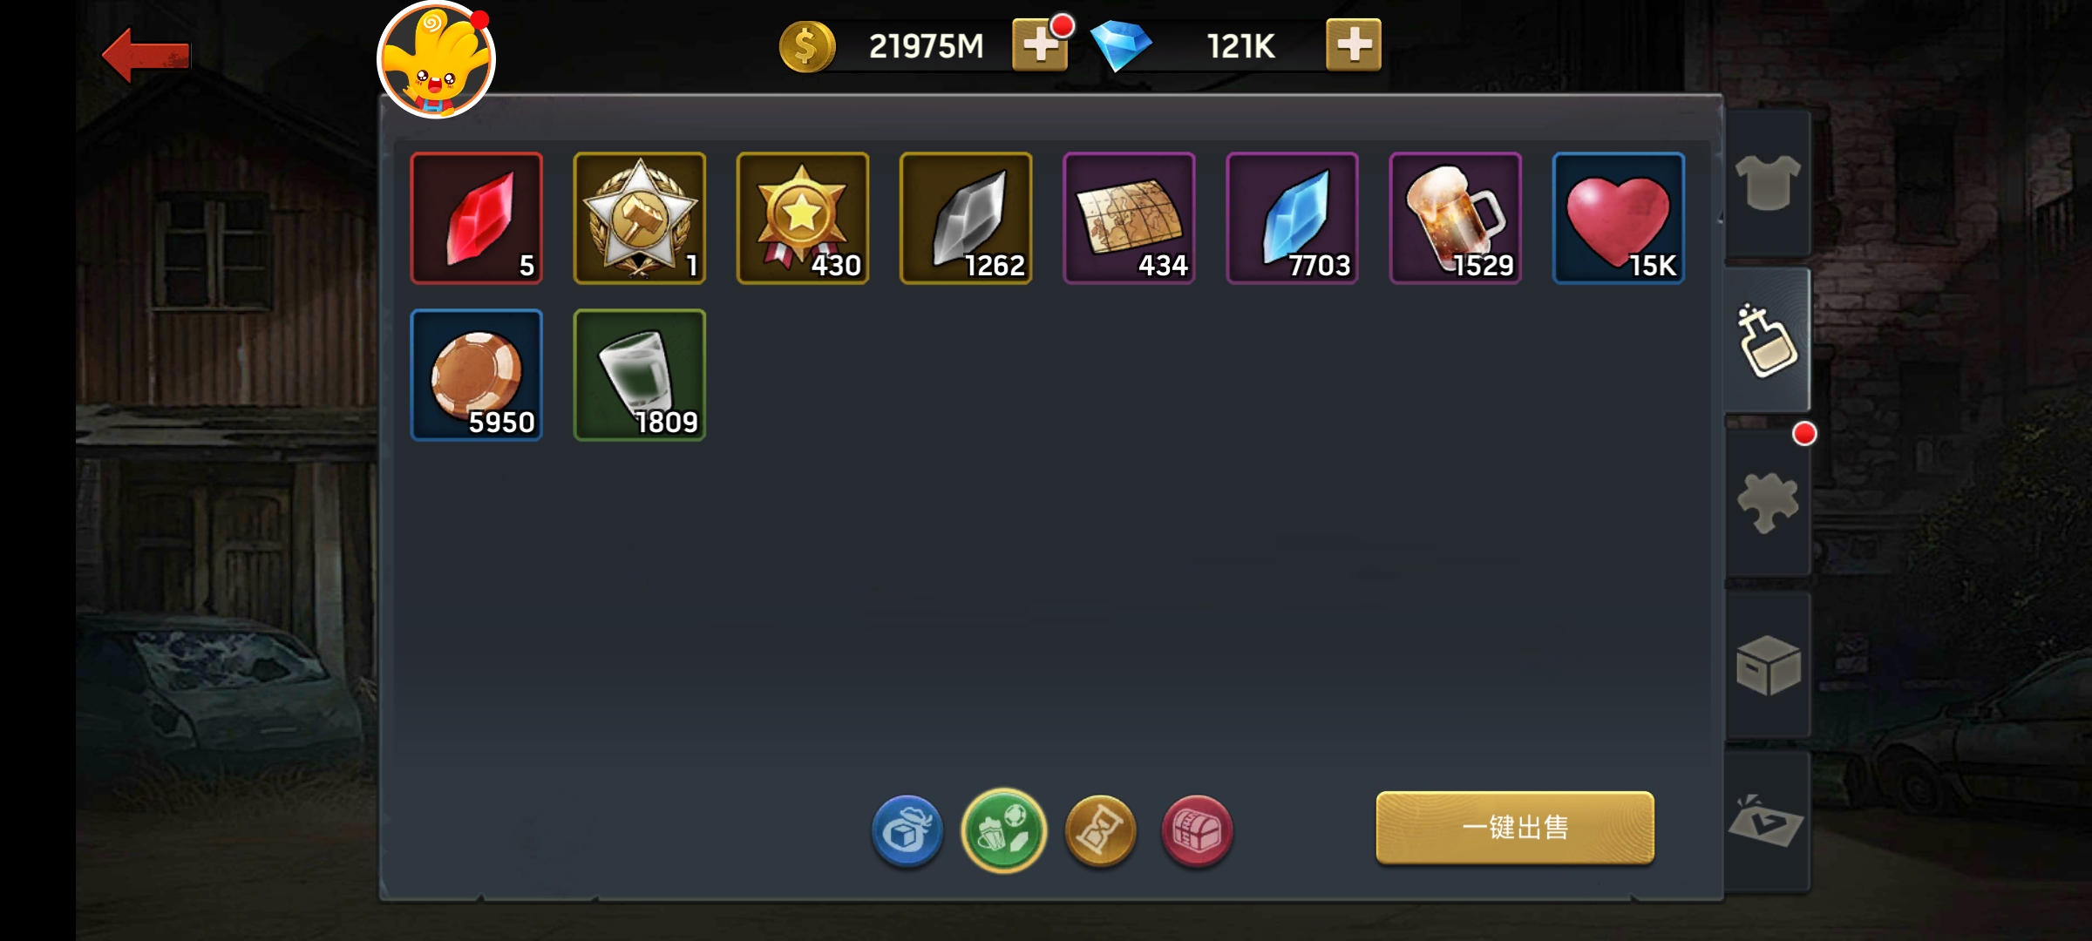Filter by the blue bag category icon
Screen dimensions: 2092x941
pos(907,830)
